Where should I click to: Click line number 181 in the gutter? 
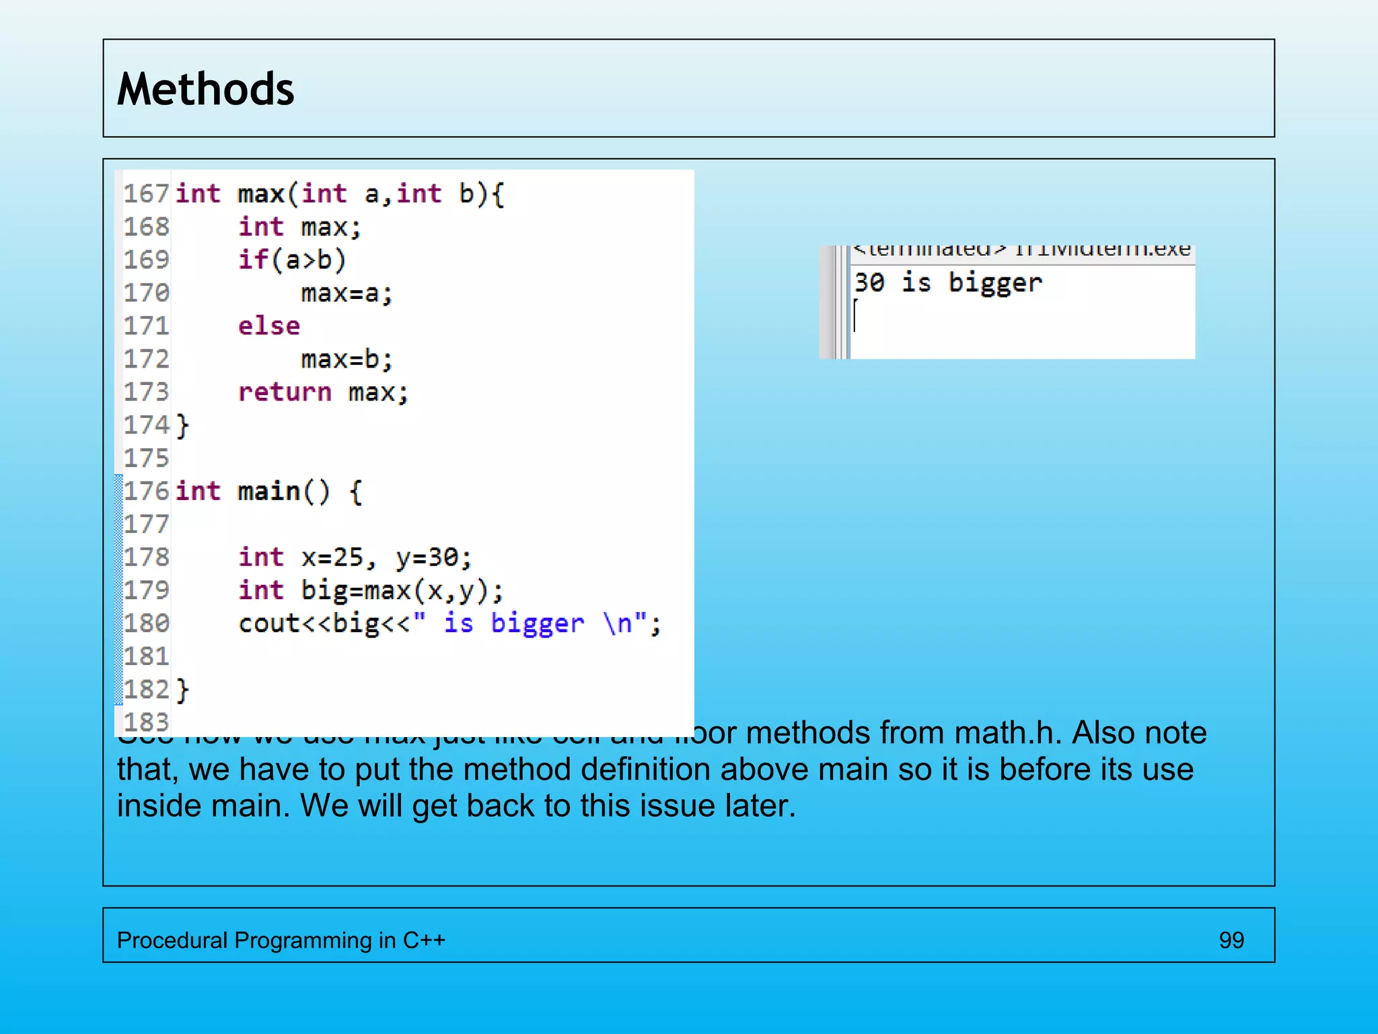(x=146, y=656)
